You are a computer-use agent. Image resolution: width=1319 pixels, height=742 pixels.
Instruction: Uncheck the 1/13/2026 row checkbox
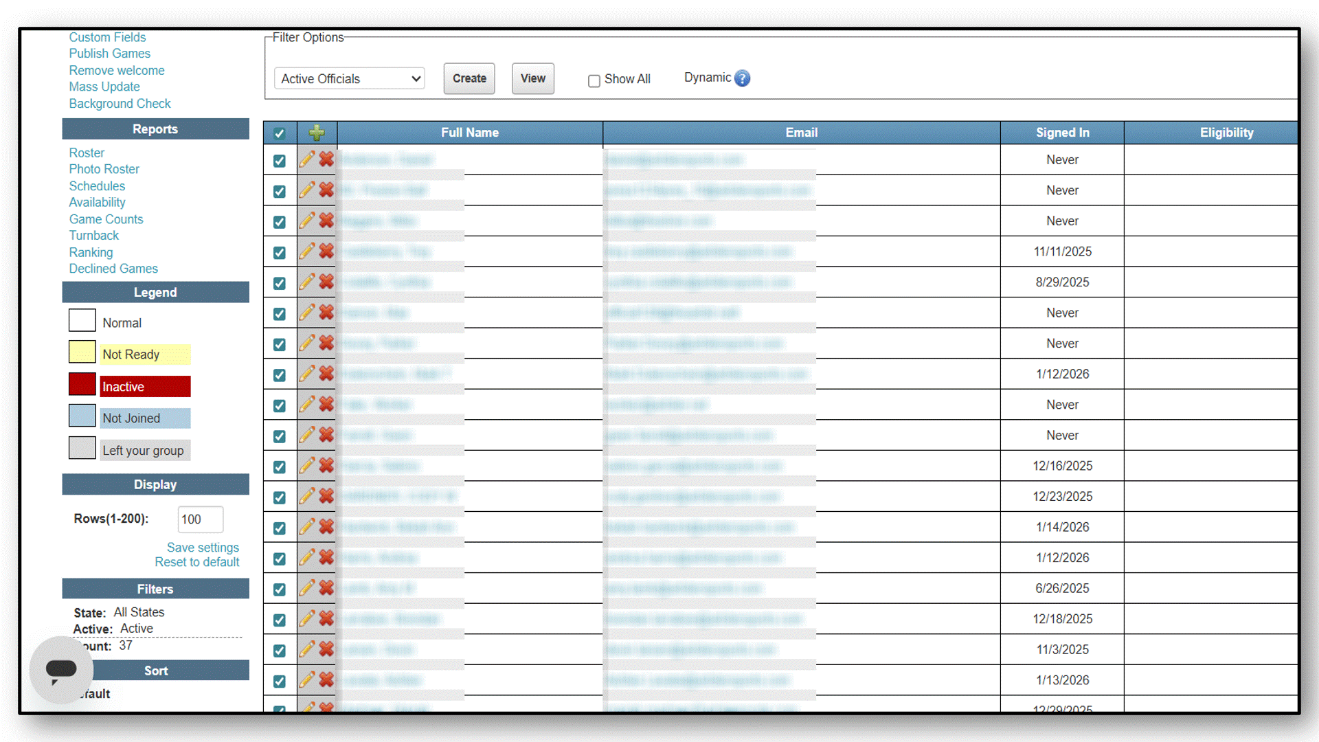click(280, 682)
